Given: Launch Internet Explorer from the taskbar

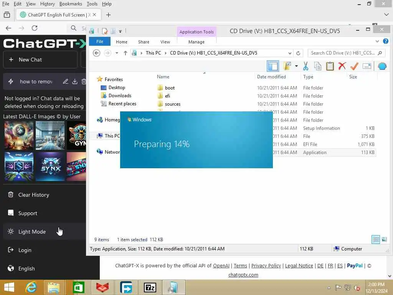Looking at the screenshot, I should (x=31, y=287).
